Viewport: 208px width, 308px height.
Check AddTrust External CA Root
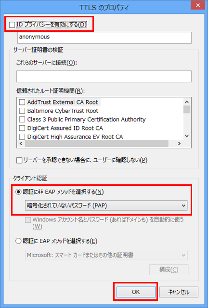[22, 102]
